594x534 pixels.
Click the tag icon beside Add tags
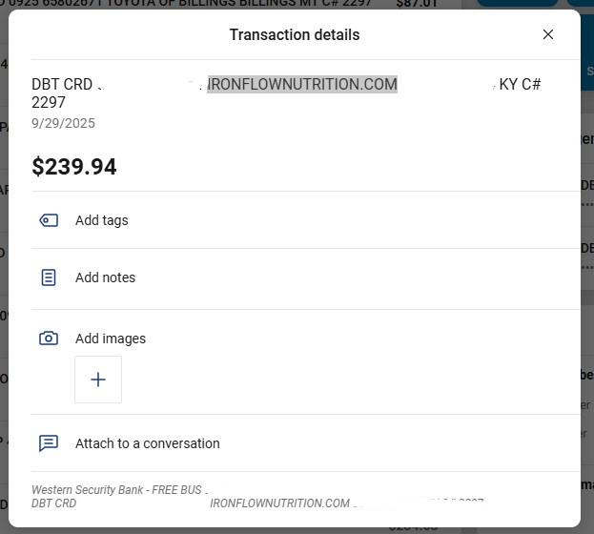(49, 220)
